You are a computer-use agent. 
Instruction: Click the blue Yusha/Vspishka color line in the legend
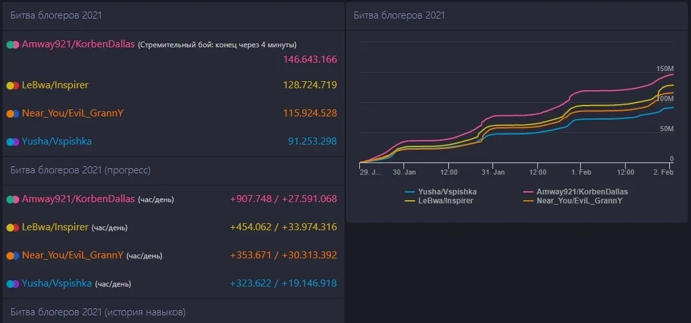click(410, 191)
